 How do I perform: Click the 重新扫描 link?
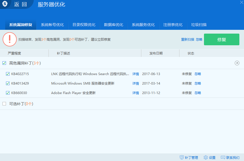tap(188, 39)
